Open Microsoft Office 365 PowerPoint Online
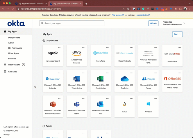The image size is (193, 138). pyautogui.click(x=53, y=106)
